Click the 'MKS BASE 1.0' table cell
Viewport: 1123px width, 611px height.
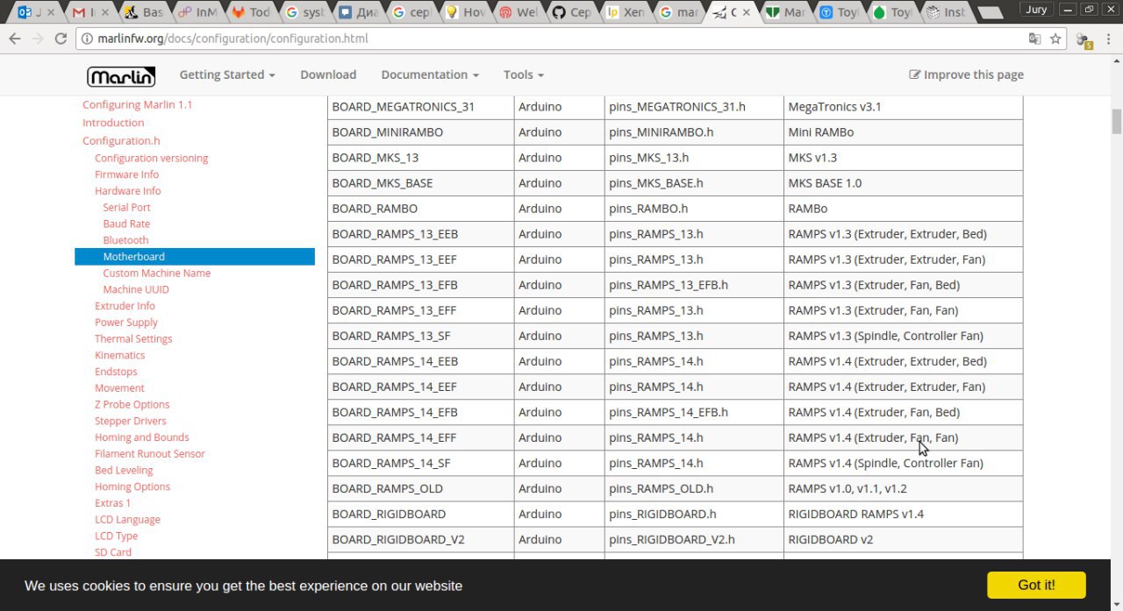point(903,183)
